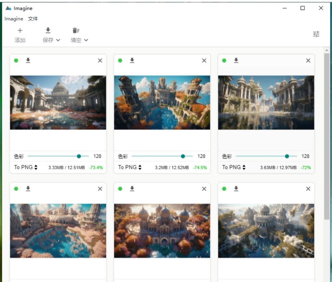Open To PNG format selector on 3.63MB card
Image resolution: width=332 pixels, height=282 pixels.
234,167
